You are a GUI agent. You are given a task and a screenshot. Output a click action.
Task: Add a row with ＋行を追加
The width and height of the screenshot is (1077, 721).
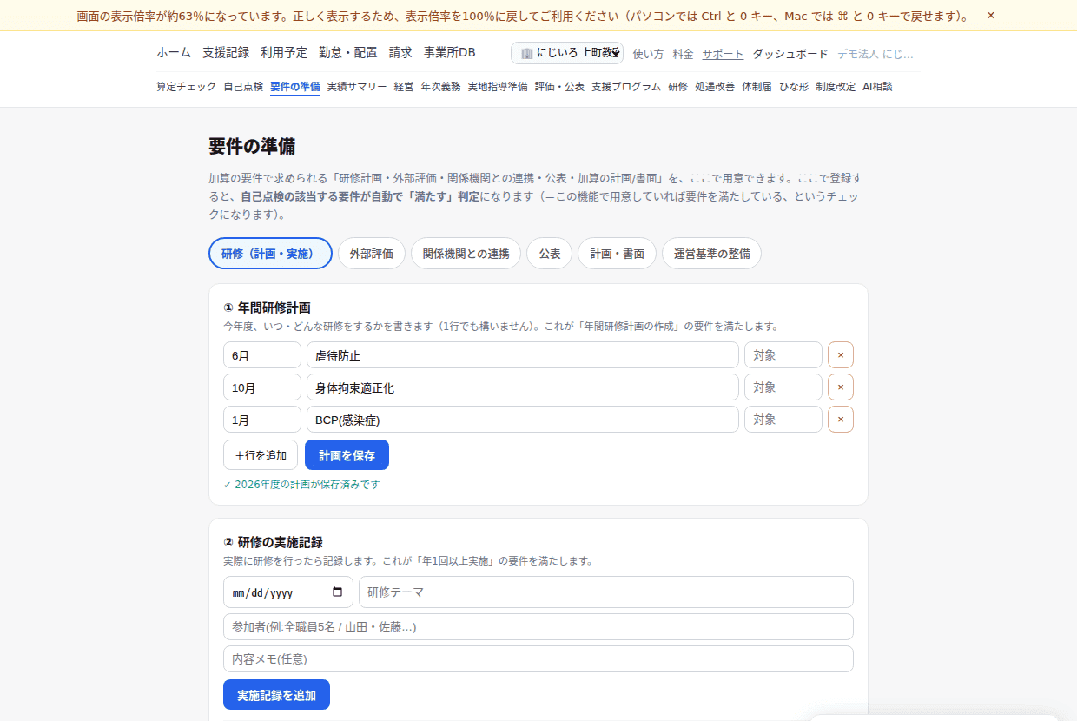coord(261,455)
